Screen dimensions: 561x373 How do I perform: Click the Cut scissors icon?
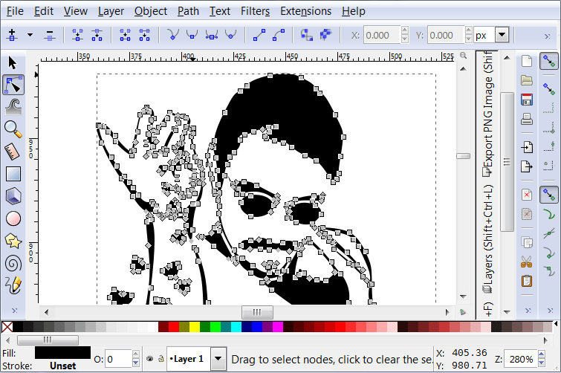point(527,261)
